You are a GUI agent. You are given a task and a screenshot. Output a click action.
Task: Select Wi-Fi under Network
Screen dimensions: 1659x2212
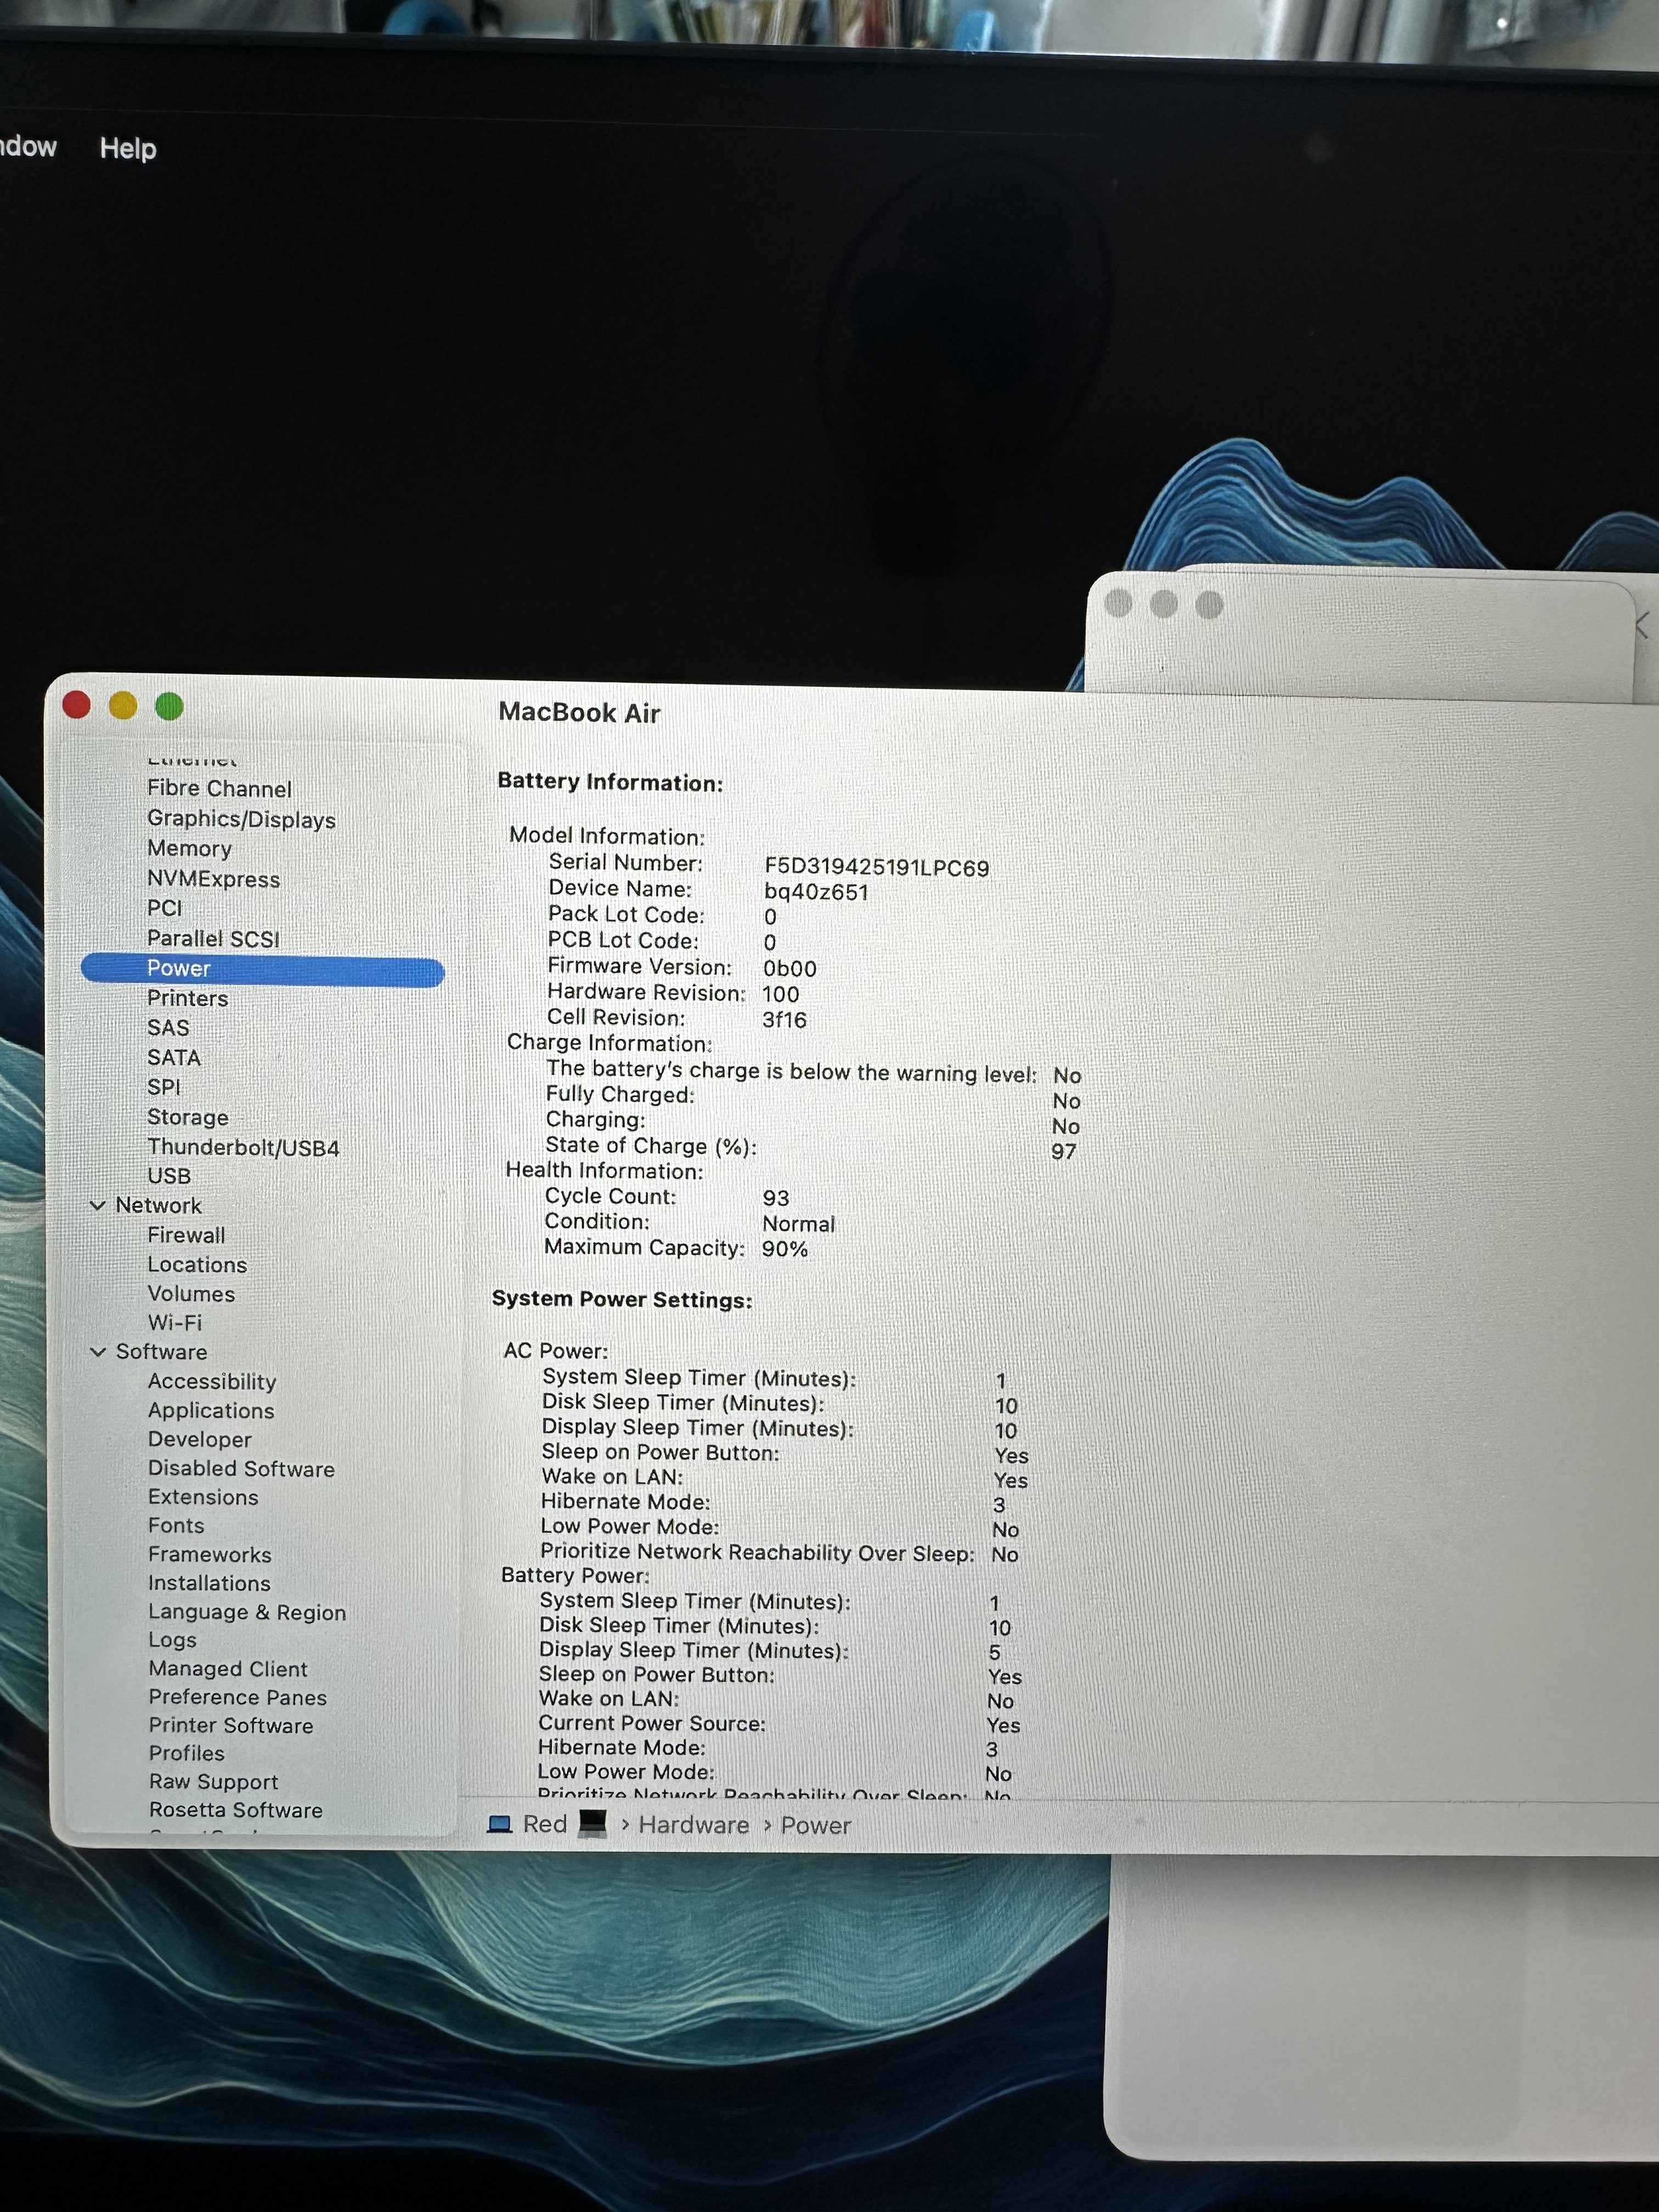click(175, 1322)
